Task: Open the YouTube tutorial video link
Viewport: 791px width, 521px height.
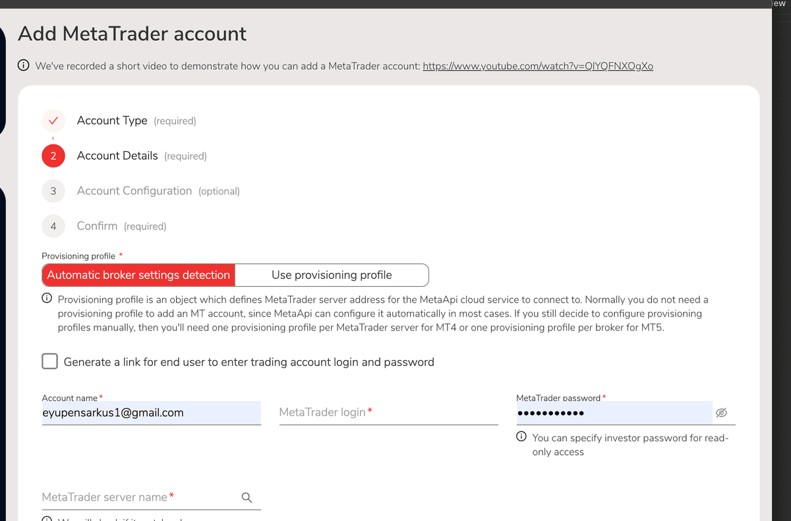Action: tap(538, 66)
